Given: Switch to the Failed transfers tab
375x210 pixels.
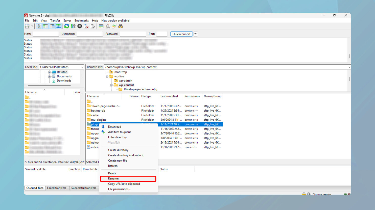Looking at the screenshot, I should pyautogui.click(x=57, y=188).
